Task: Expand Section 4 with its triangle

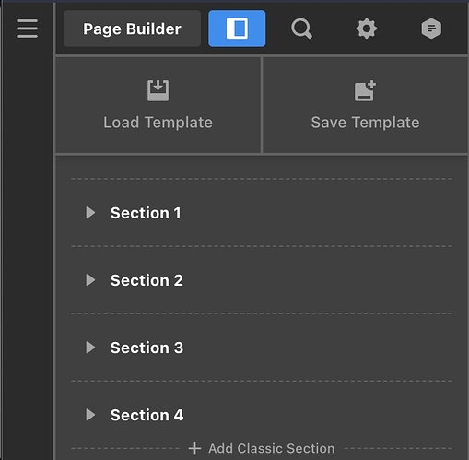Action: pos(90,415)
